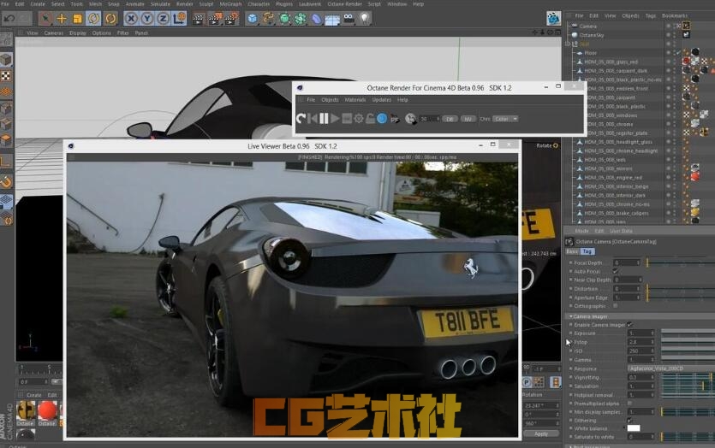
Task: Pause the Octane render
Action: (x=324, y=119)
